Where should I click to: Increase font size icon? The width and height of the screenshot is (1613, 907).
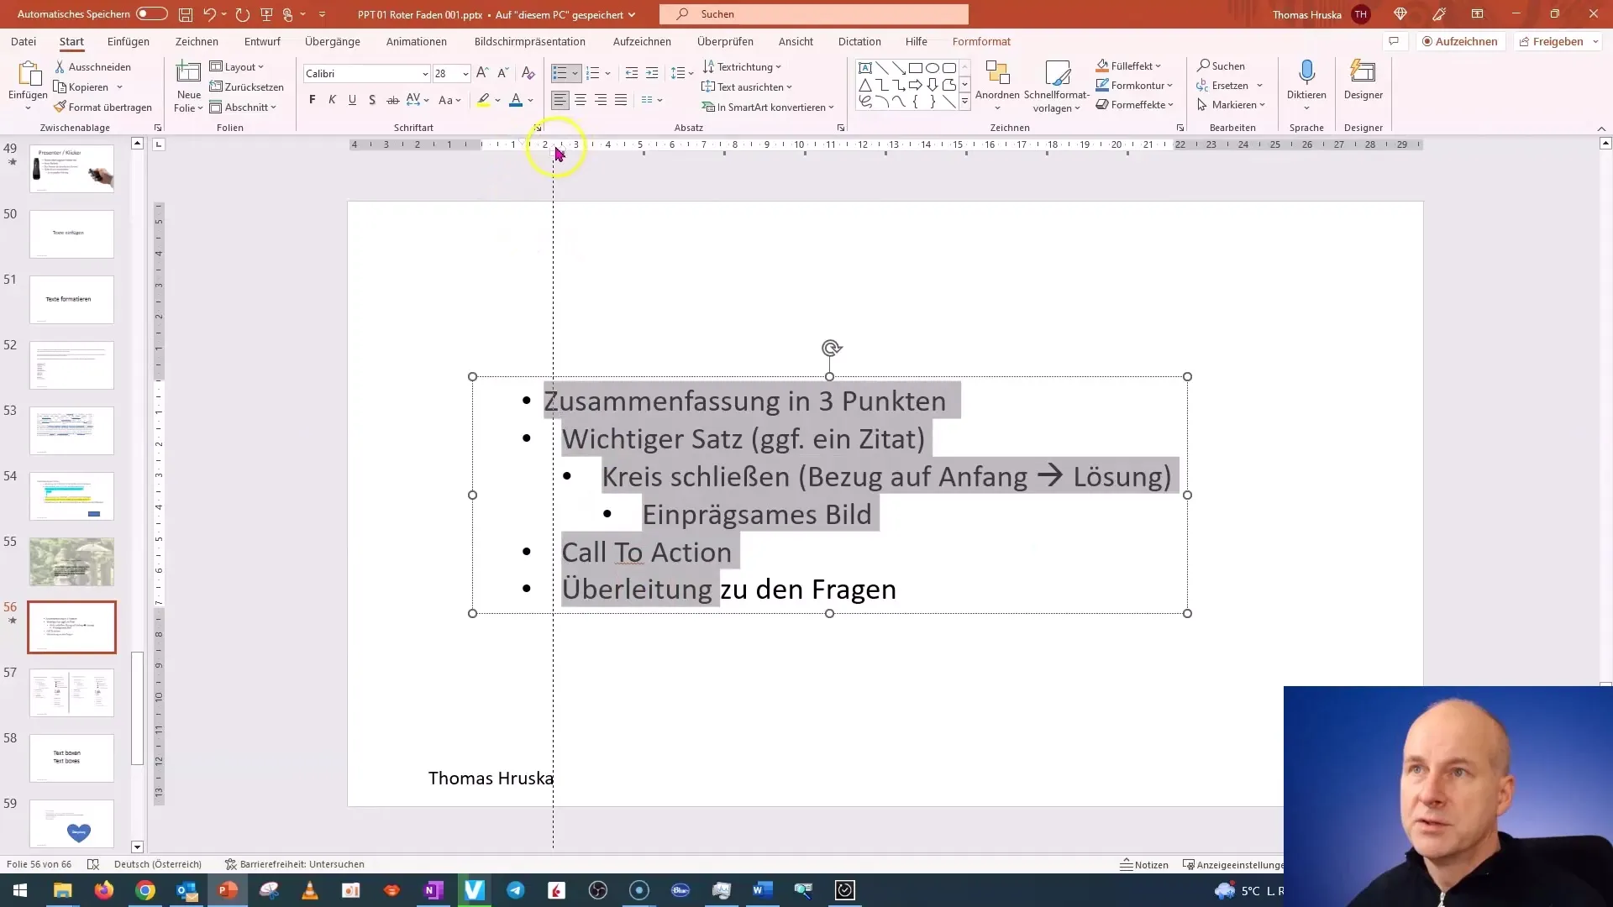[x=482, y=74]
